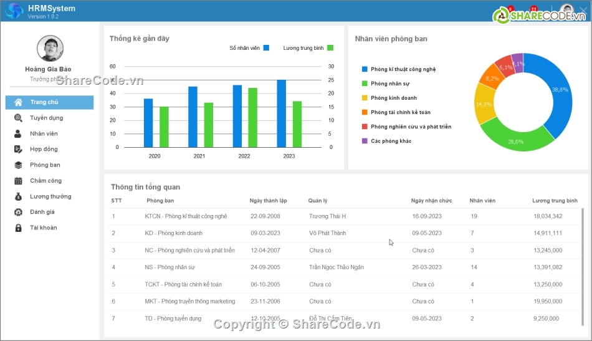Click the orange Phòng tài chính kế toán swatch

(x=365, y=112)
